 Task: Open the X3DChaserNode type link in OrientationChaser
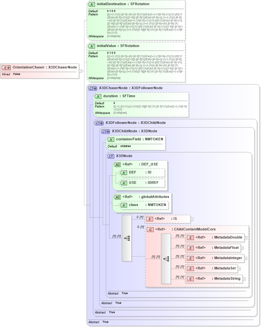63,67
